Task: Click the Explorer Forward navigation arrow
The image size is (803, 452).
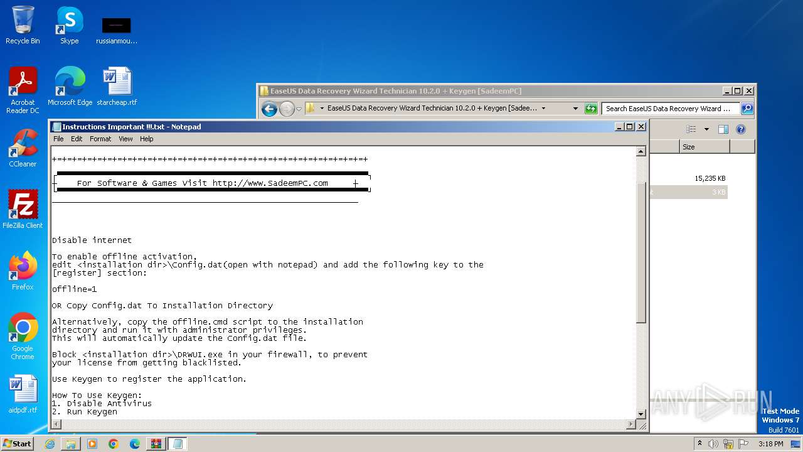Action: [x=287, y=109]
